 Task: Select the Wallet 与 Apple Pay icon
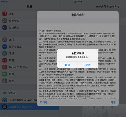(4, 107)
